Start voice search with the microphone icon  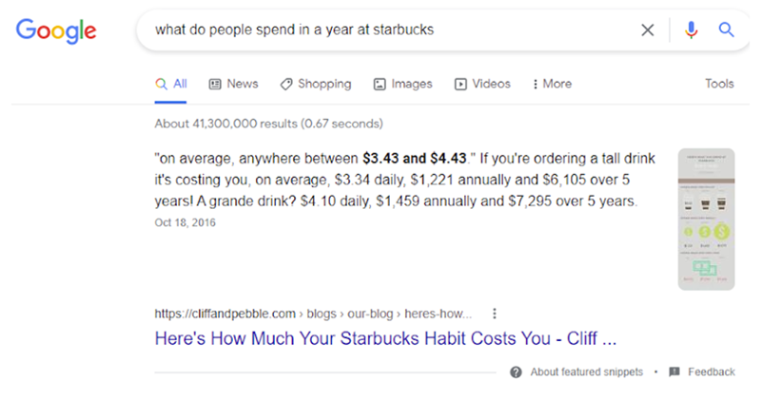[692, 30]
